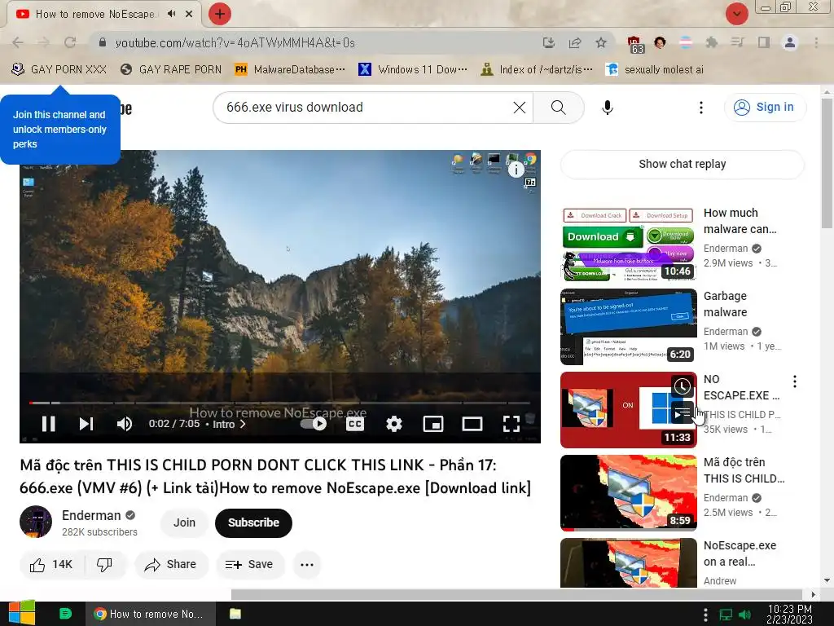Toggle closed captions CC button

pos(355,424)
